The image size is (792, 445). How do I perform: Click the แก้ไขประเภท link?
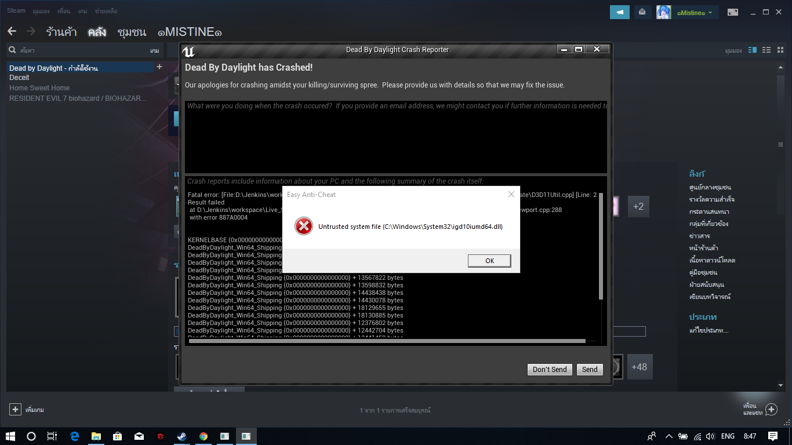click(x=709, y=330)
